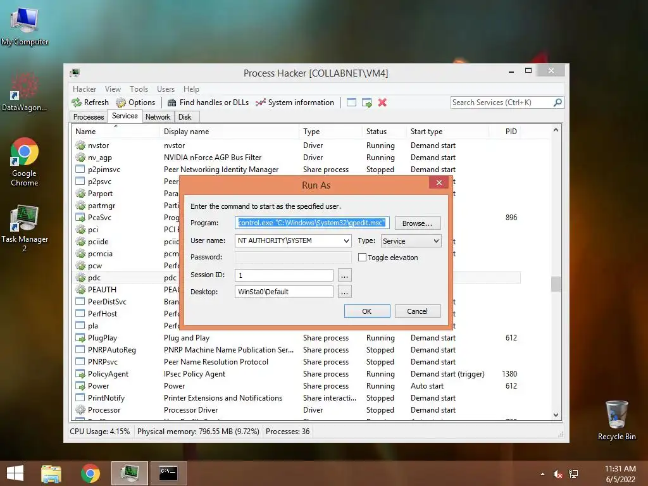Viewport: 648px width, 486px height.
Task: Sort by the Start type column header
Action: [448, 132]
